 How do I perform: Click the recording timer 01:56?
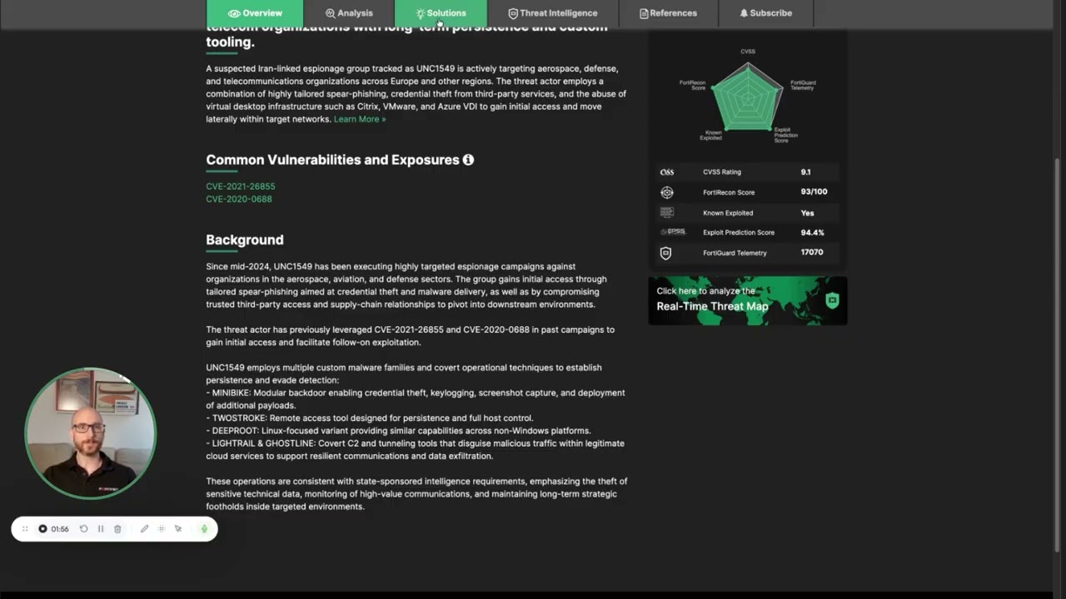(x=60, y=529)
